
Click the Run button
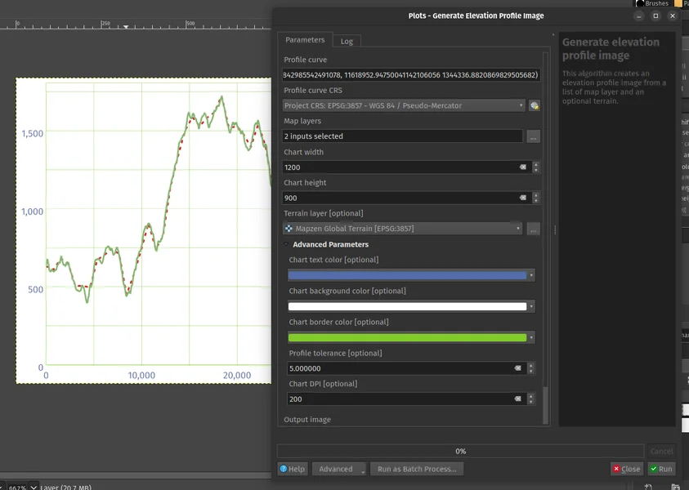pyautogui.click(x=661, y=469)
